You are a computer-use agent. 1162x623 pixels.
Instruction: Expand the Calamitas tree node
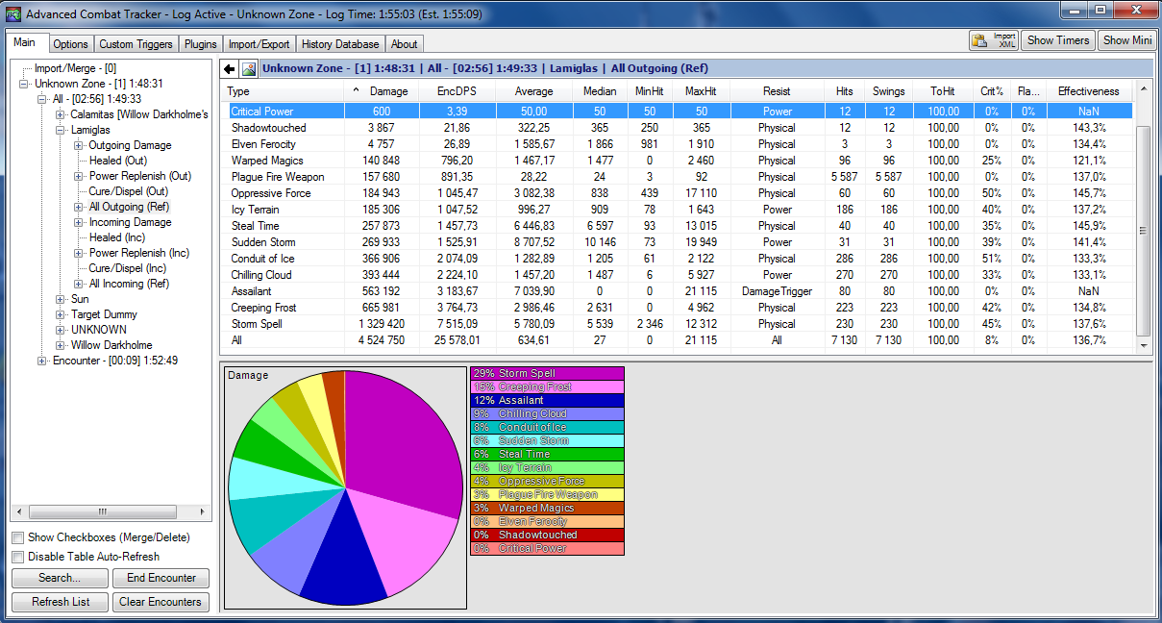[x=61, y=114]
